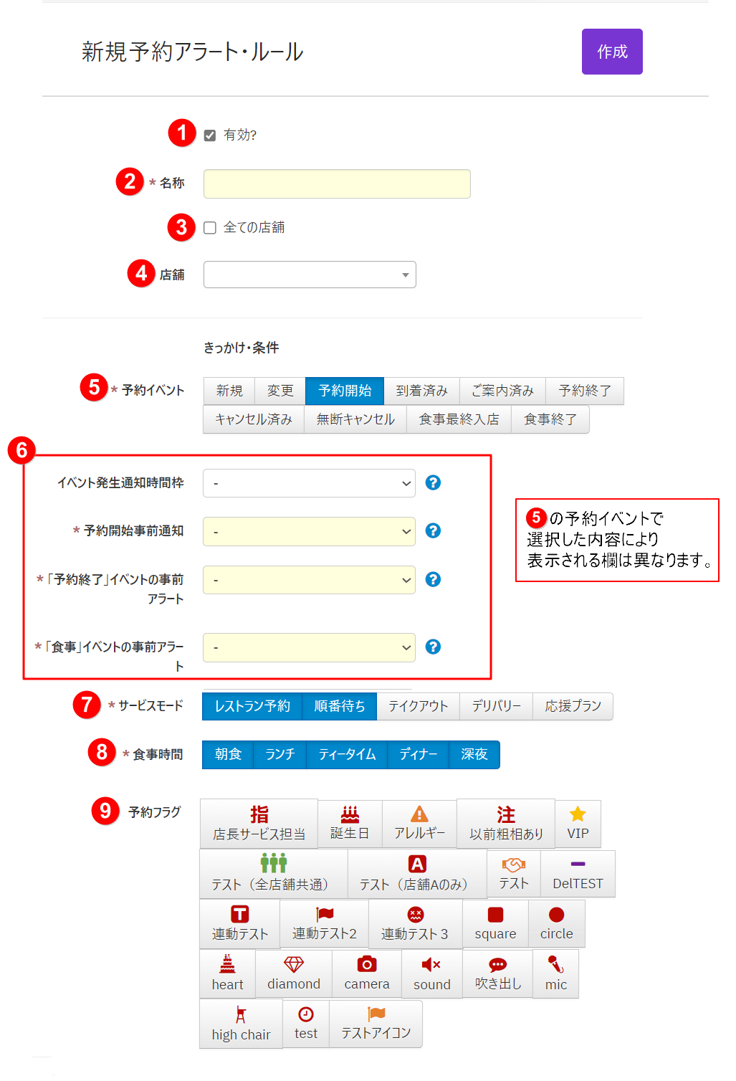
Task: Select the camera flag icon
Action: (367, 973)
